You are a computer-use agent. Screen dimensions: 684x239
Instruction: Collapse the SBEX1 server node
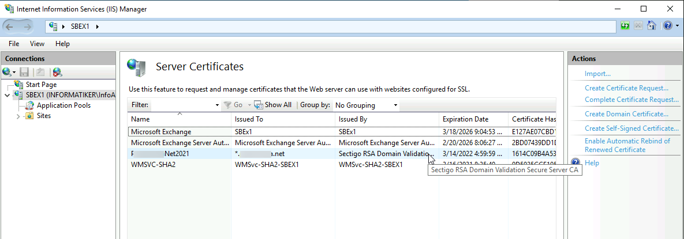[8, 95]
